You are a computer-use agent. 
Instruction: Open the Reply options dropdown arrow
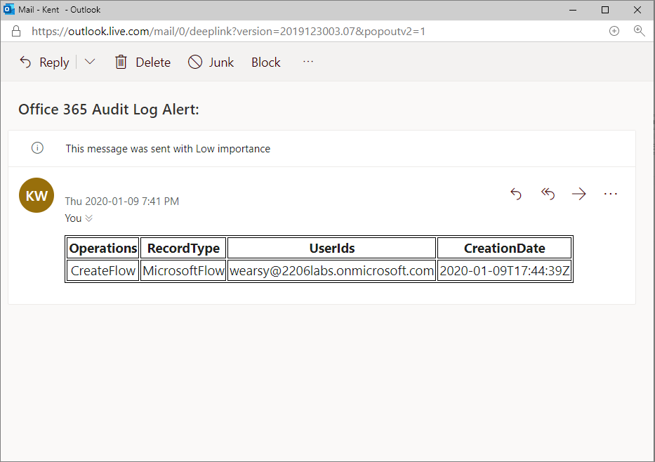click(89, 62)
